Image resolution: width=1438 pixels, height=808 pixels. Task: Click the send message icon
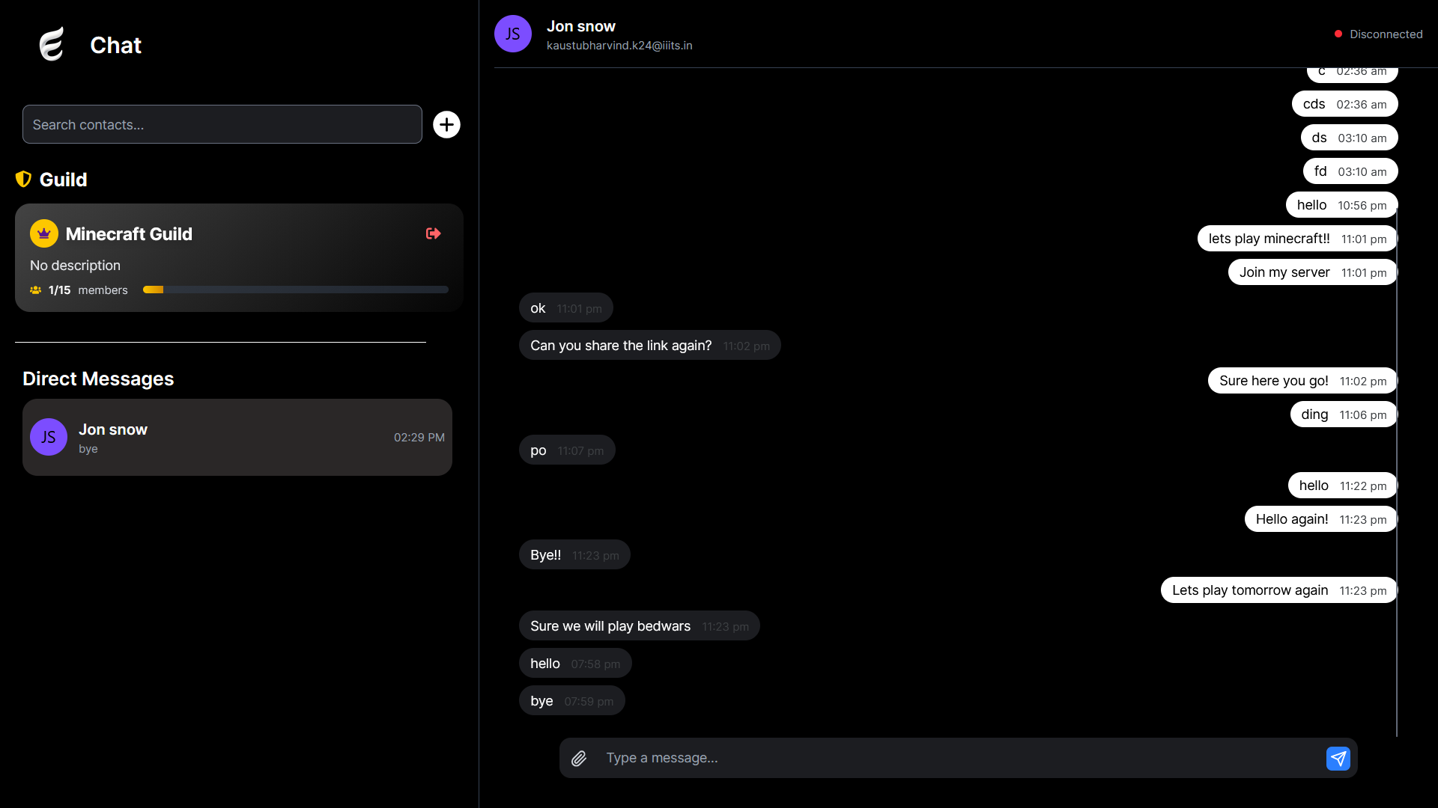tap(1338, 758)
